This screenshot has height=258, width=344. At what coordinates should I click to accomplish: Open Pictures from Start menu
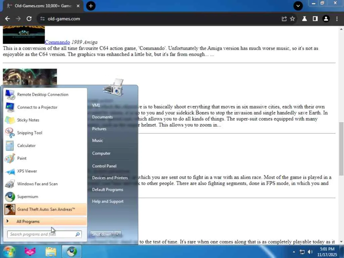tap(99, 129)
